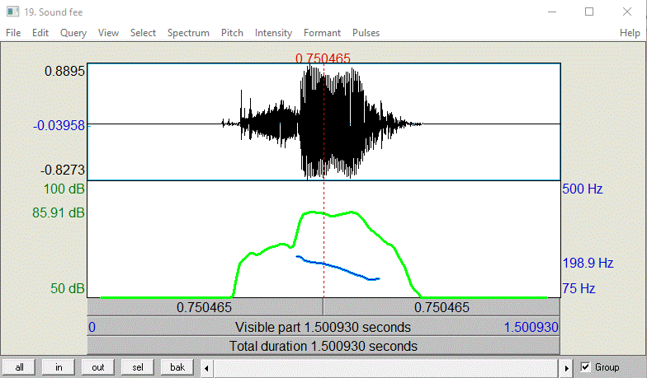The image size is (647, 378).
Task: Click the scrollbar left arrow
Action: (x=206, y=368)
